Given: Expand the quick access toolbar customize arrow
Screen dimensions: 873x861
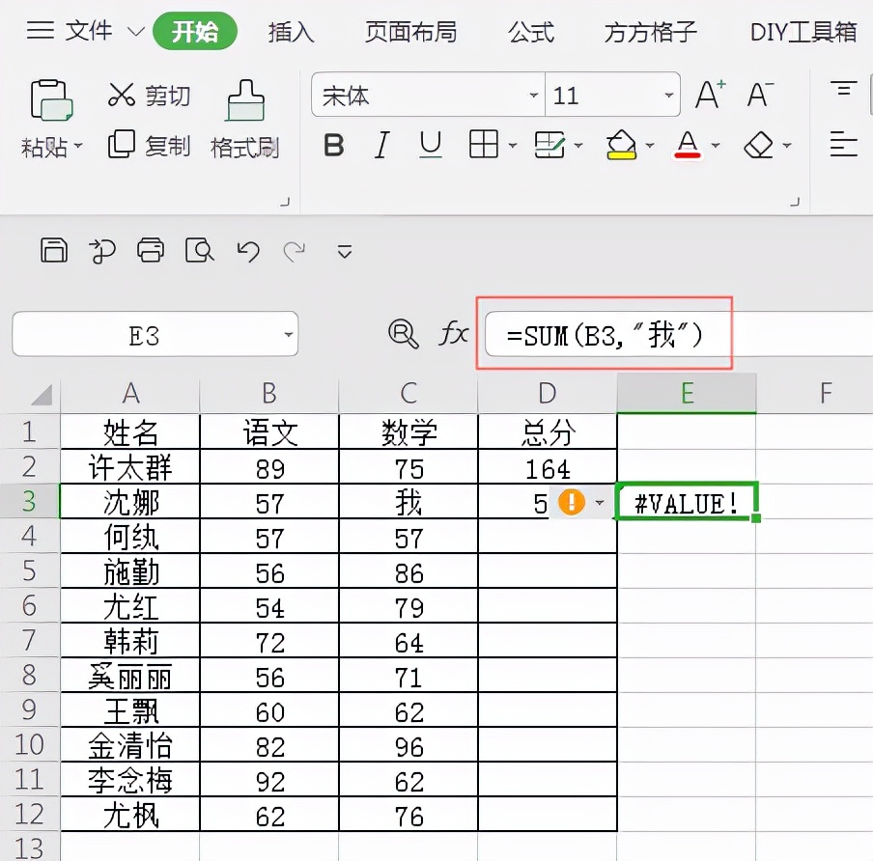Looking at the screenshot, I should click(345, 252).
